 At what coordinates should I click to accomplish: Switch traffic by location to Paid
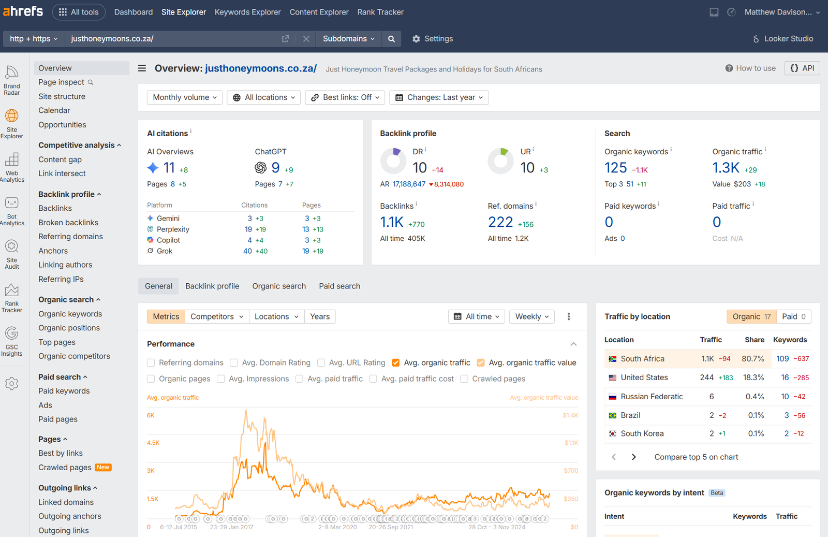tap(794, 316)
